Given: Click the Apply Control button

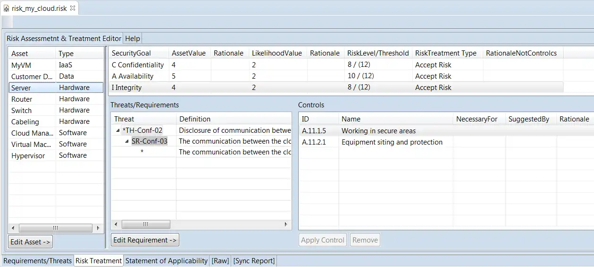Looking at the screenshot, I should pyautogui.click(x=323, y=240).
